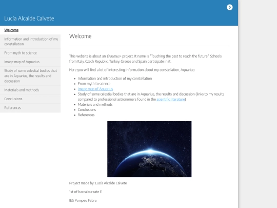Click the 'Information and introduction of my constellation' bullet
Screen dimensions: 277x208
(x=115, y=79)
